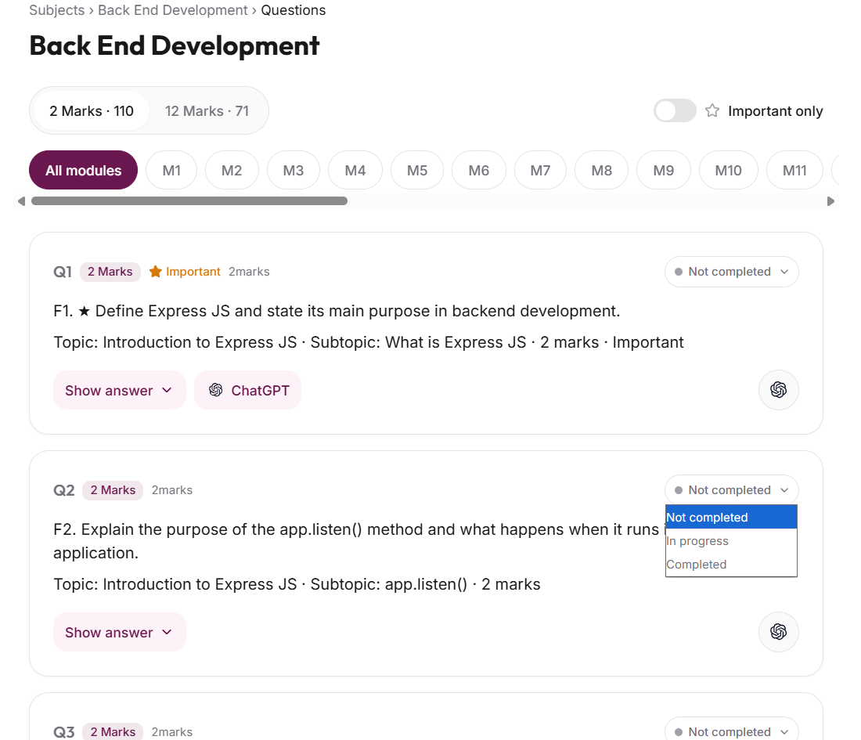Select the All modules filter
This screenshot has height=740, width=861.
pyautogui.click(x=84, y=170)
